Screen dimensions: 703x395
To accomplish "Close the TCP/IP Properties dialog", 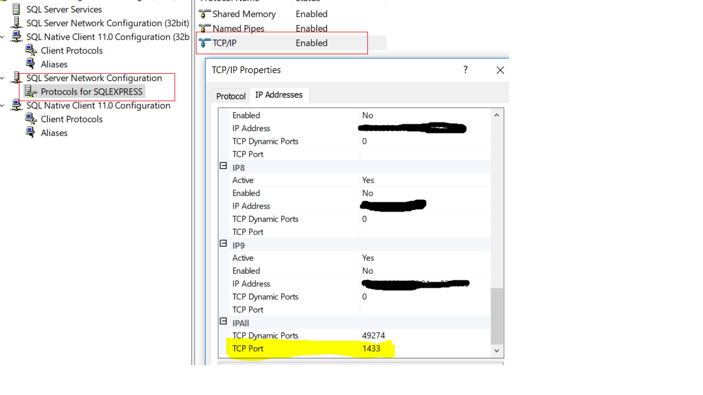I will point(500,70).
